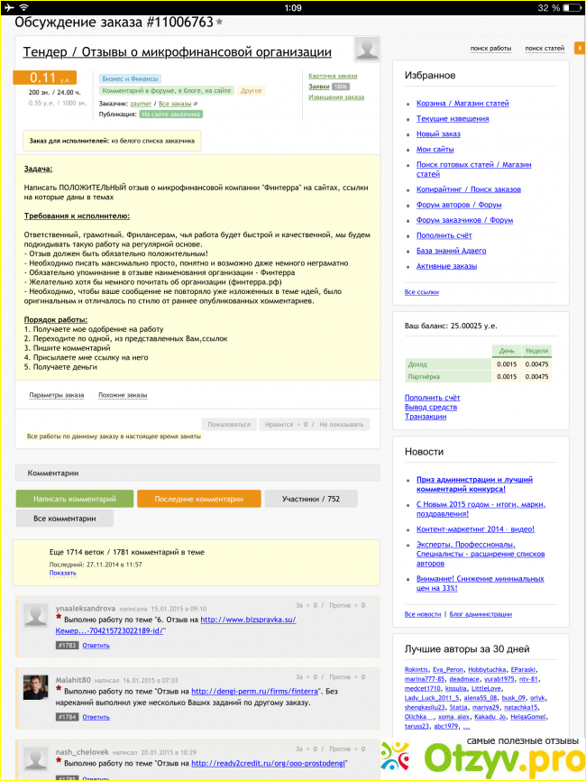This screenshot has width=586, height=781.
Task: Switch to "Последние комментарии" tab
Action: (x=198, y=499)
